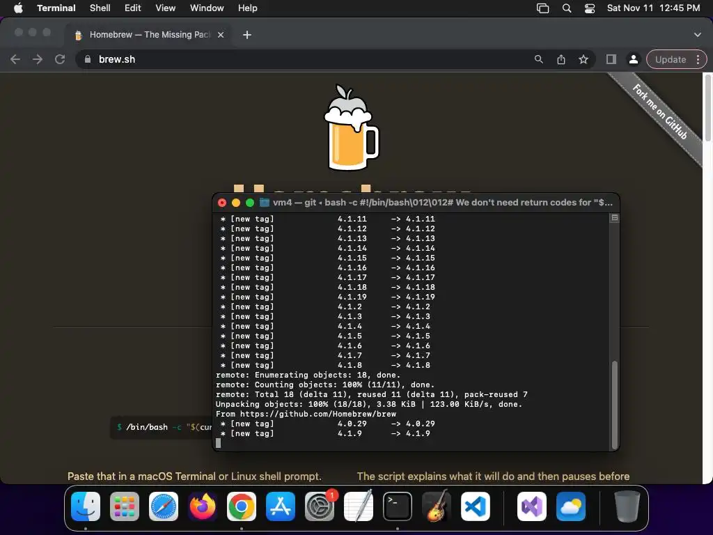Toggle the Chrome side panel
This screenshot has width=713, height=535.
click(x=611, y=60)
